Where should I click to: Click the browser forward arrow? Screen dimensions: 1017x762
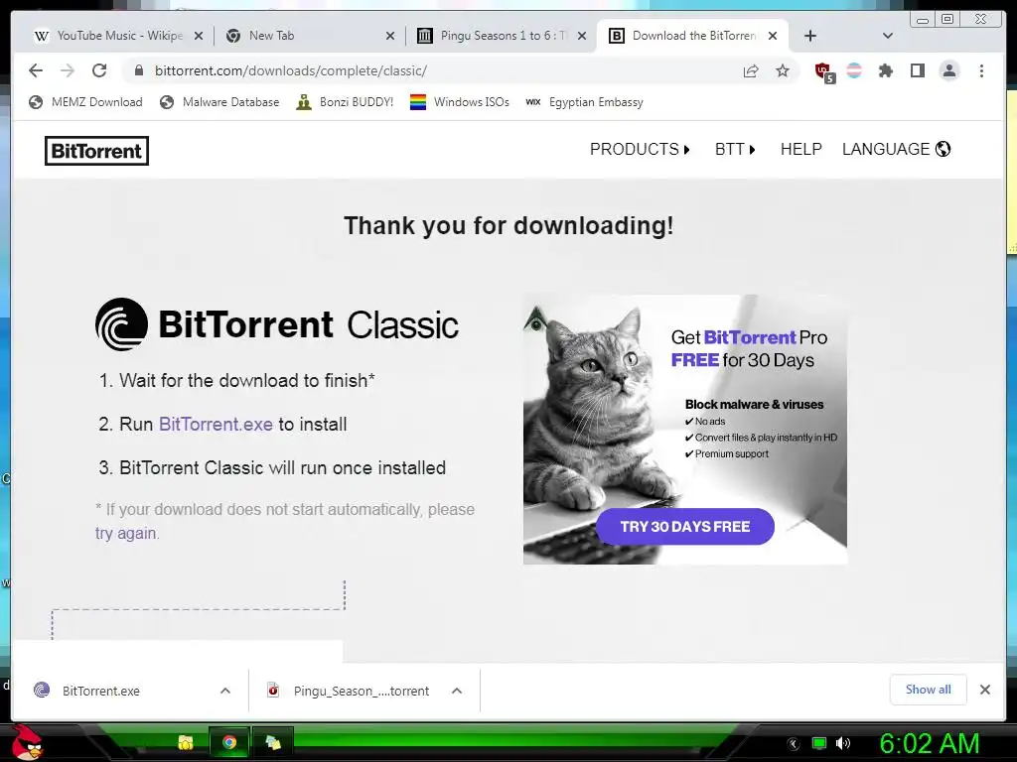click(x=68, y=70)
